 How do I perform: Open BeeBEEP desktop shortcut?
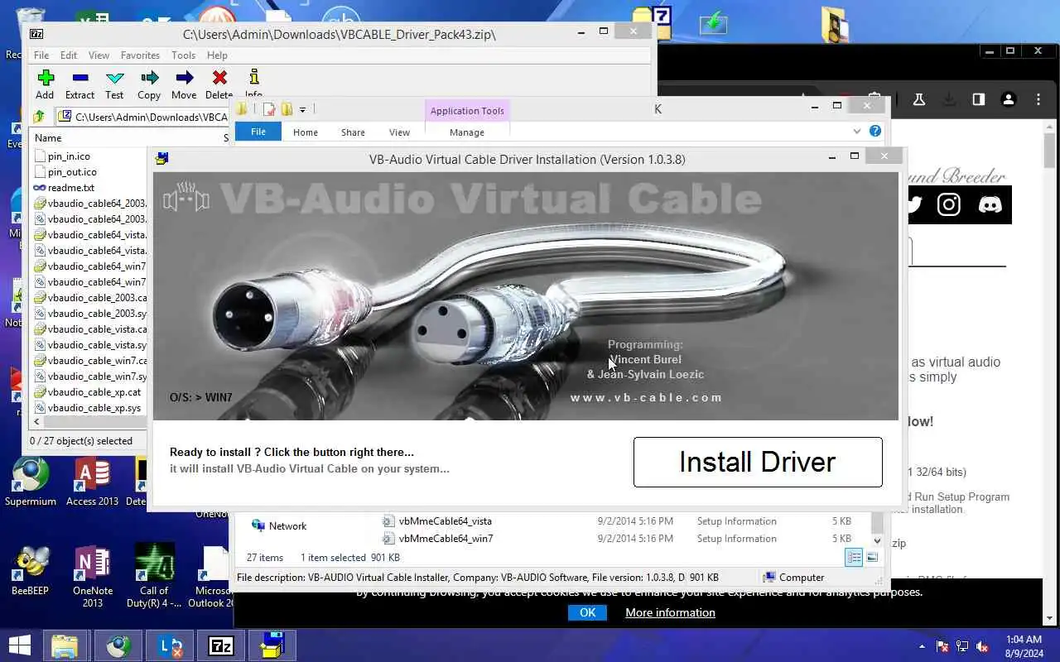pos(31,571)
